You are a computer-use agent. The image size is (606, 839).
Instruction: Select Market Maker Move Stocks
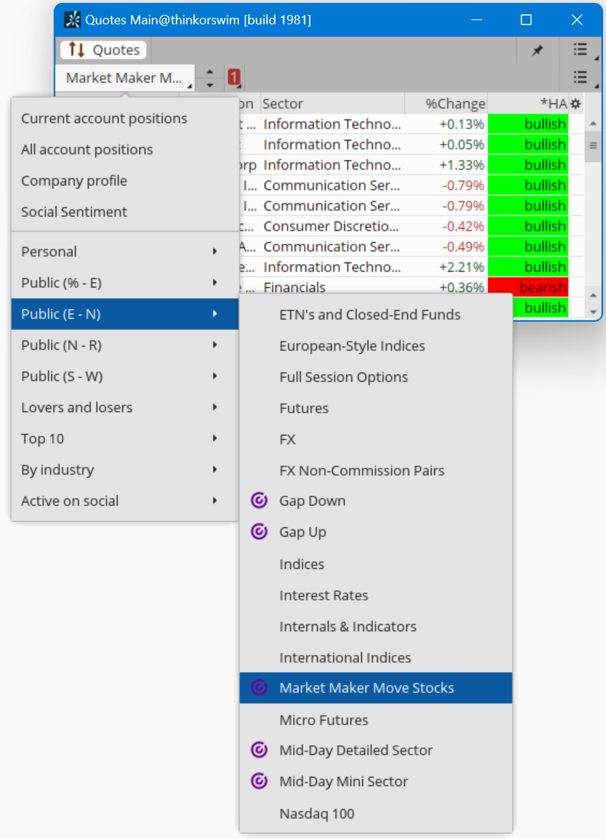(x=376, y=688)
